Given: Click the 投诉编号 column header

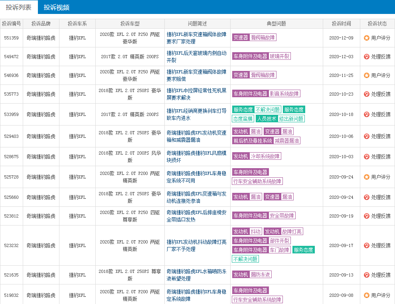Looking at the screenshot, I should pos(11,24).
